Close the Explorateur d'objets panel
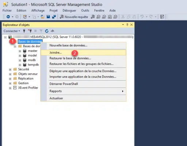The height and width of the screenshot is (146, 187). pos(131,25)
